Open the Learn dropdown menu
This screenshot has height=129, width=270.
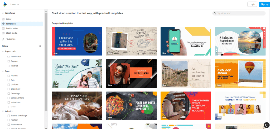[15, 4]
